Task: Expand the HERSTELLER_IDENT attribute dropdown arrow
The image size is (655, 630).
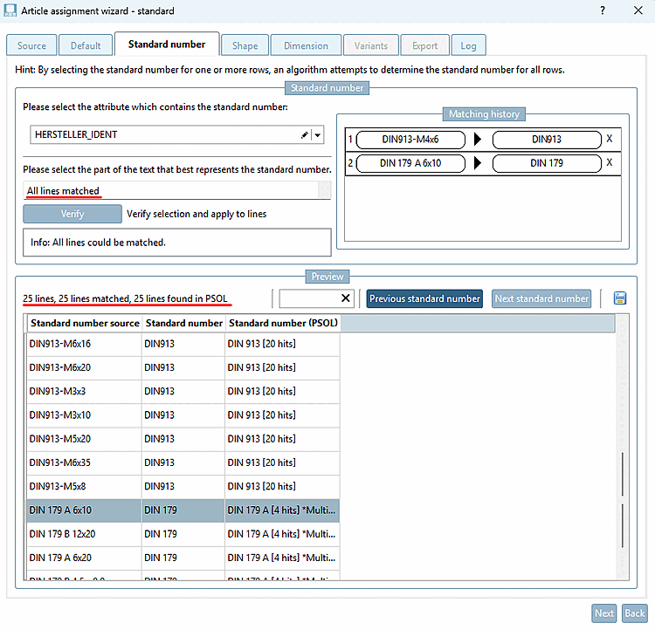Action: pos(318,135)
